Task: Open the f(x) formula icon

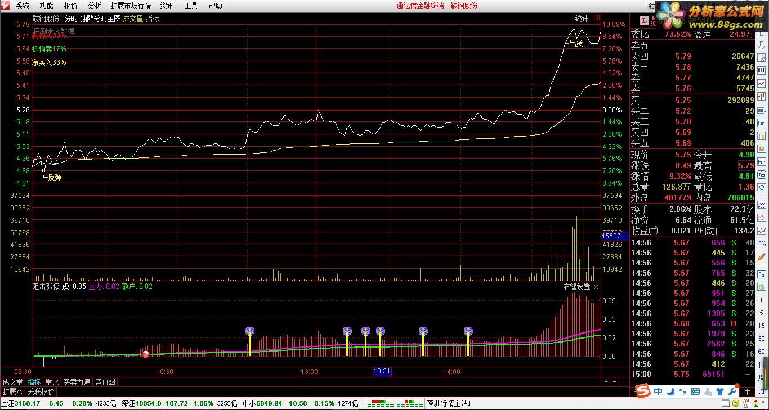Action: click(762, 174)
